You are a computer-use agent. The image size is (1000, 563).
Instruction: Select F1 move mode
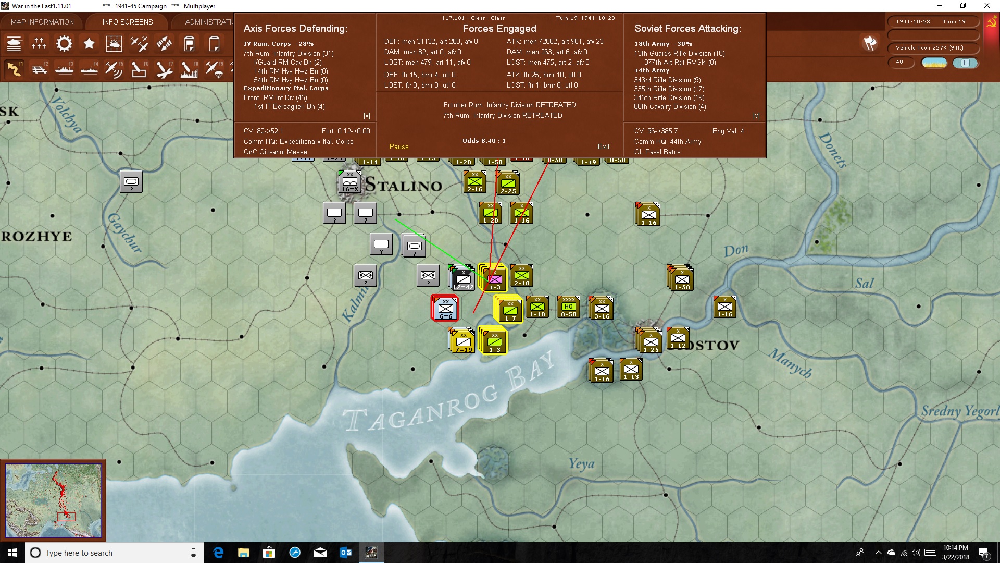click(14, 69)
